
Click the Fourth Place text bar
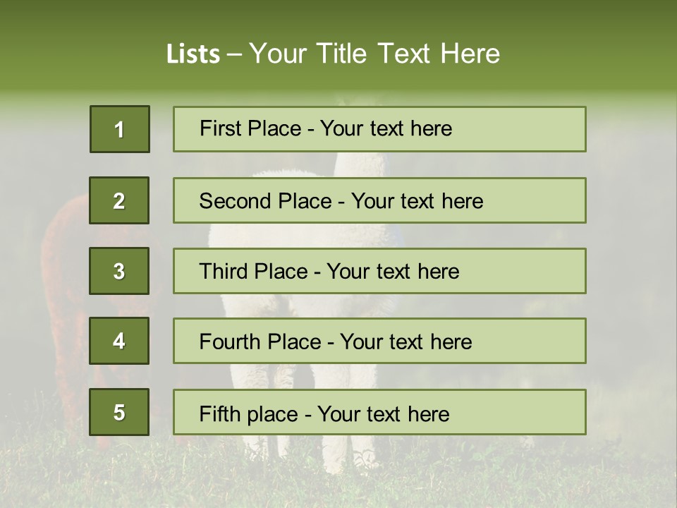click(379, 341)
